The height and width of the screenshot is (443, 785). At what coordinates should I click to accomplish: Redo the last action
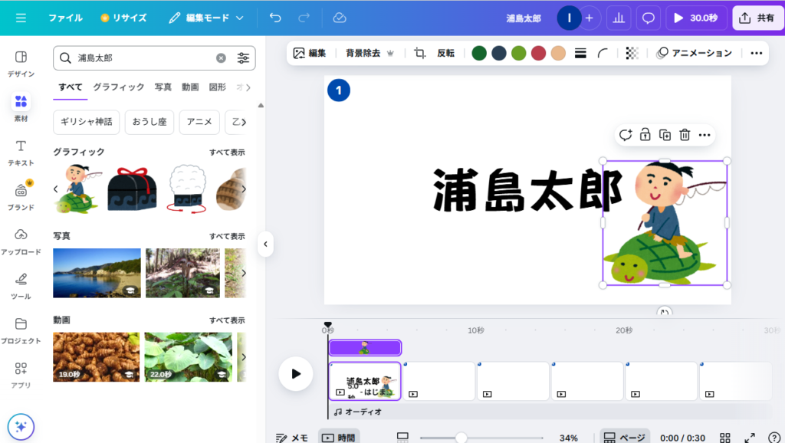(x=304, y=18)
